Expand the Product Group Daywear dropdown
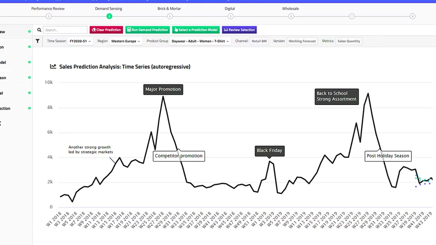This screenshot has height=245, width=436. (200, 41)
